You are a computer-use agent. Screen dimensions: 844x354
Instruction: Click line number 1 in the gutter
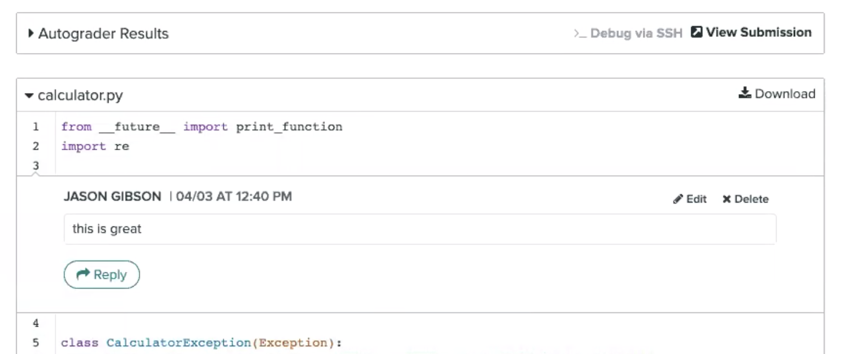click(36, 126)
